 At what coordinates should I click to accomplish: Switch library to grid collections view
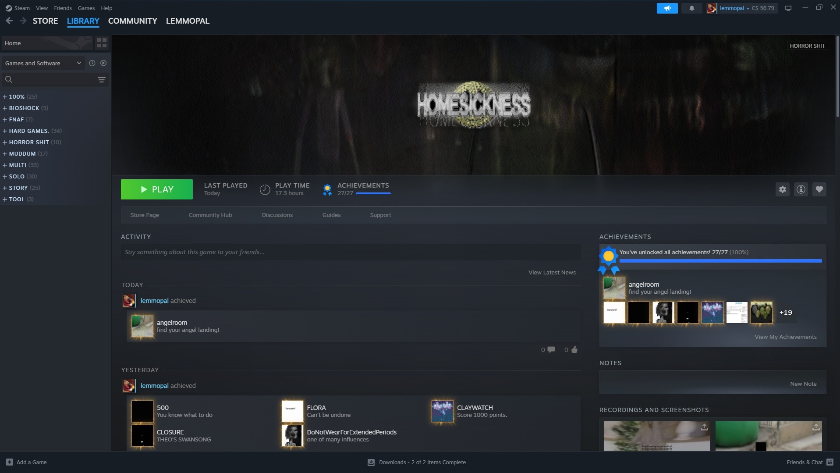(102, 43)
